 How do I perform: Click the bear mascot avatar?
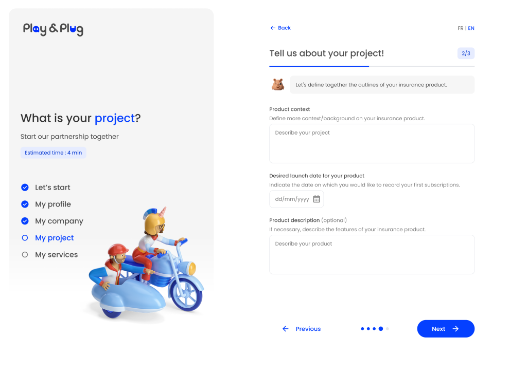click(278, 85)
